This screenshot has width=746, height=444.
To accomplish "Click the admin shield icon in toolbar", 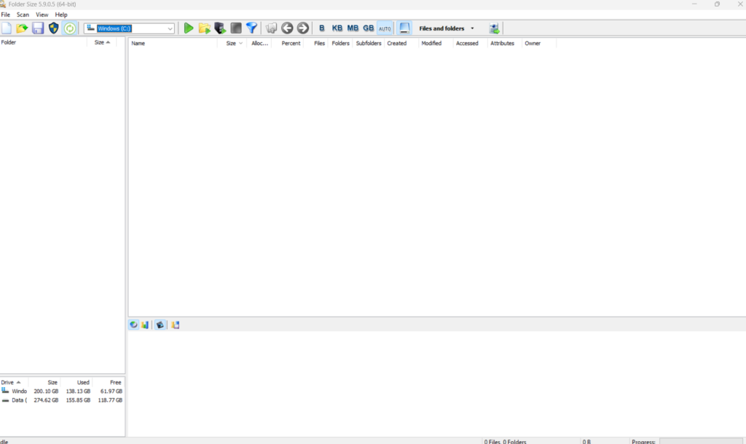I will tap(54, 28).
